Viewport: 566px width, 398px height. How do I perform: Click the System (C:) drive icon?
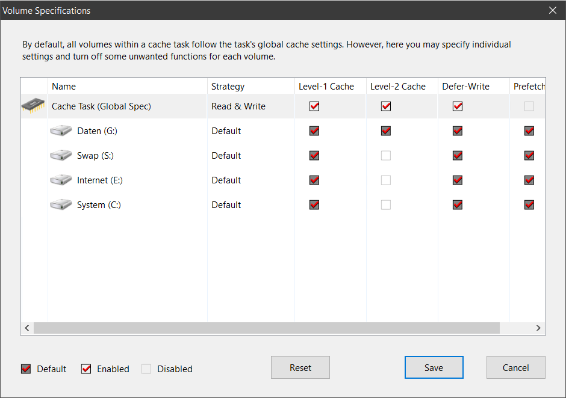[x=61, y=204]
